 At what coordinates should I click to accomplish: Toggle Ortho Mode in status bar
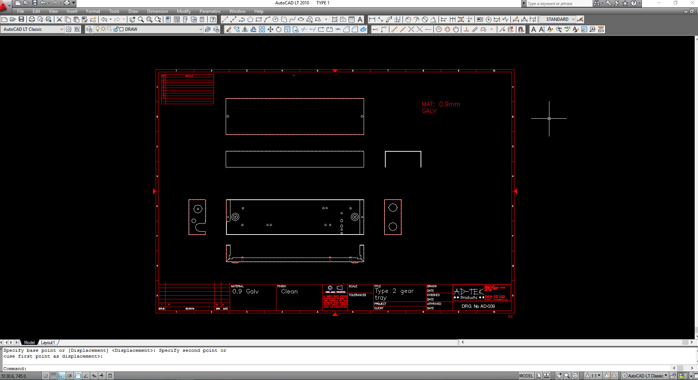point(62,376)
